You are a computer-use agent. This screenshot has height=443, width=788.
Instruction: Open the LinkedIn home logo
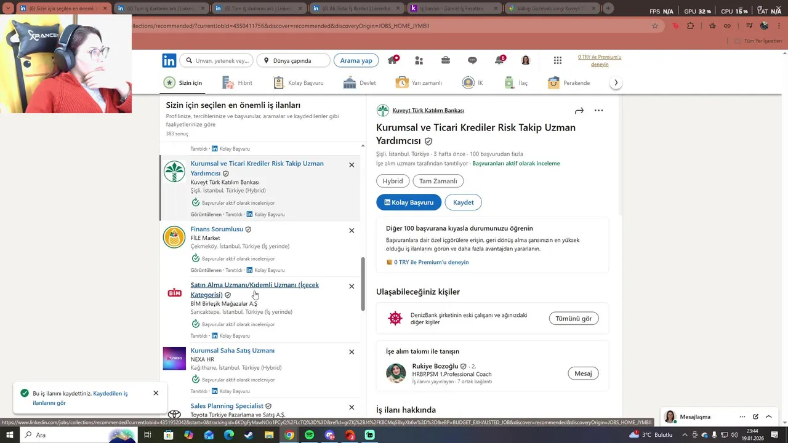(169, 60)
